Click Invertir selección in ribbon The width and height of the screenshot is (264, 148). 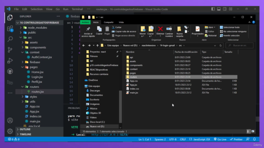[230, 36]
